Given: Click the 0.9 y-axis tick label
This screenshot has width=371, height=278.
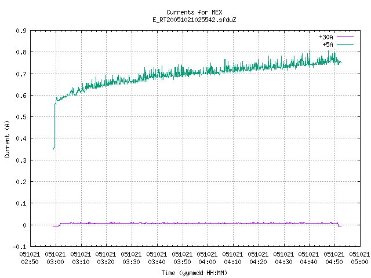Looking at the screenshot, I should (x=21, y=31).
